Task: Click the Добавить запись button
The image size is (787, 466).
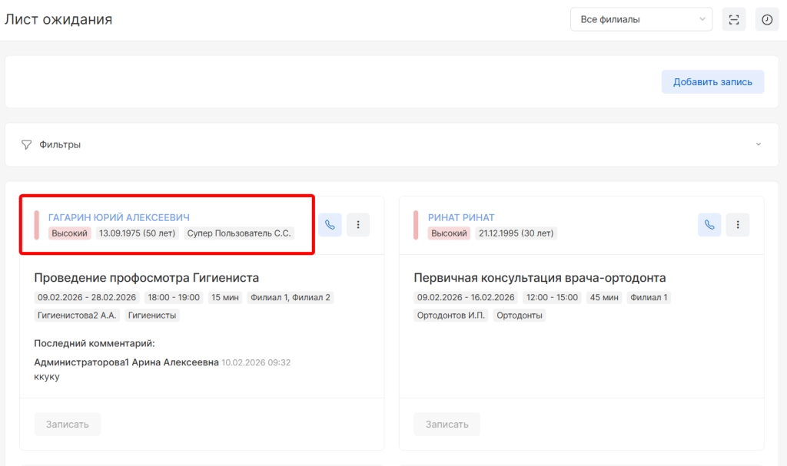Action: point(712,82)
